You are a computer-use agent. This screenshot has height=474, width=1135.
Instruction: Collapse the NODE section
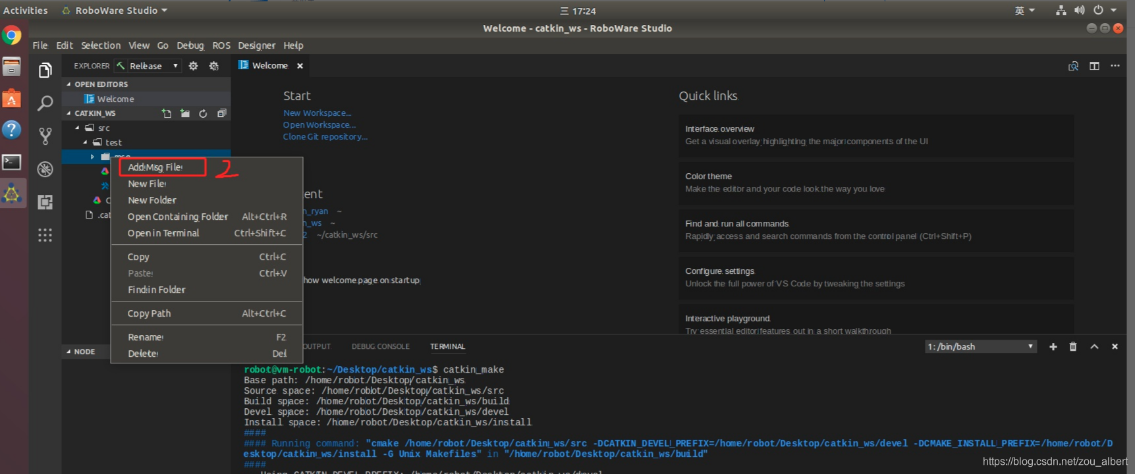[x=69, y=352]
